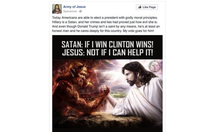Click the 'JESUS: NOT IF I CAN HELP IT!' caption
Screen dimensions: 209x132
[x=107, y=52]
